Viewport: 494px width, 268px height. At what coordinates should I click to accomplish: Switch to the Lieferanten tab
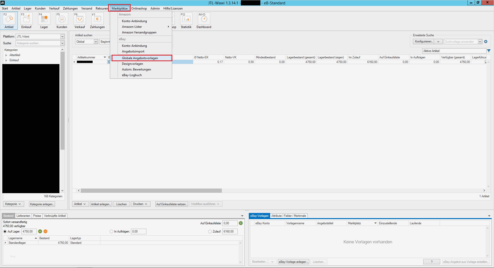[23, 216]
